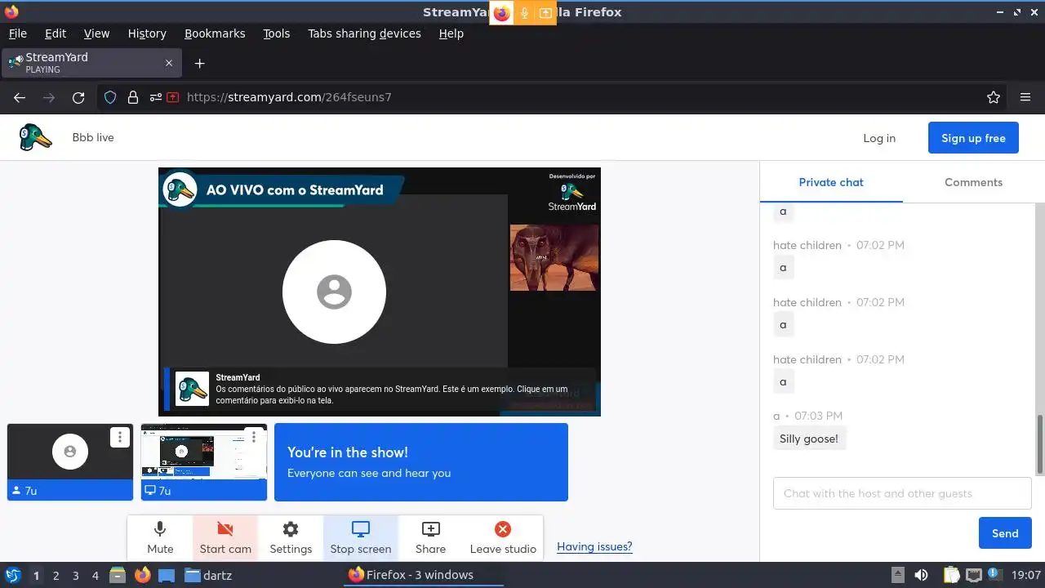Click Sign up free button
This screenshot has height=588, width=1045.
[973, 138]
